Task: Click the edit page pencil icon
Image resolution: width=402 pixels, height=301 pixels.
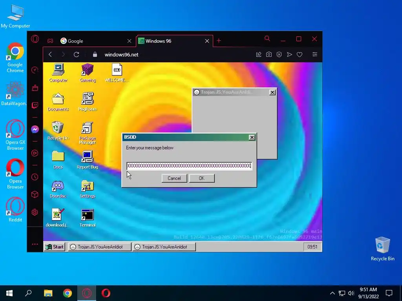Action: pos(258,54)
